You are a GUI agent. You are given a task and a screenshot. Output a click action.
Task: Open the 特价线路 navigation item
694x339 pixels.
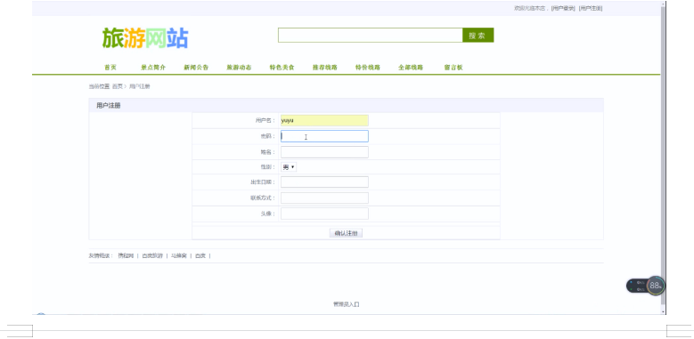point(368,68)
